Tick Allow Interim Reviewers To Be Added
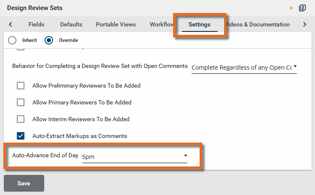The image size is (315, 195). coord(21,119)
